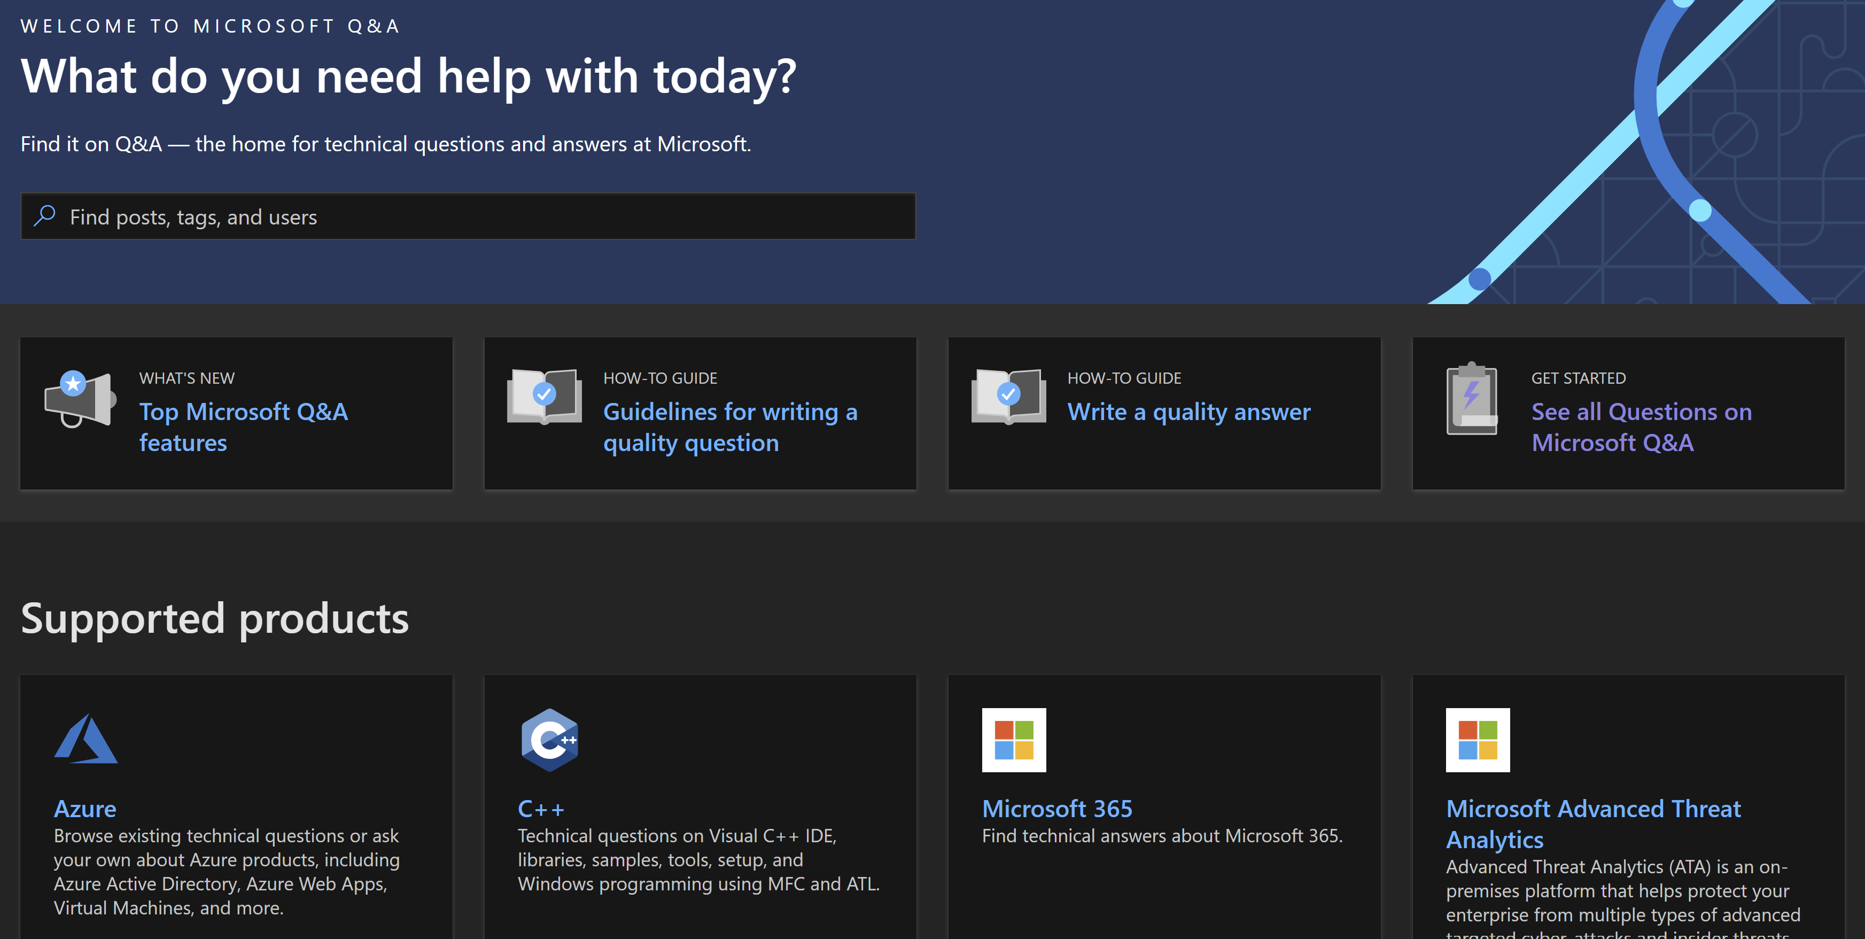Open the Azure product link

(85, 809)
